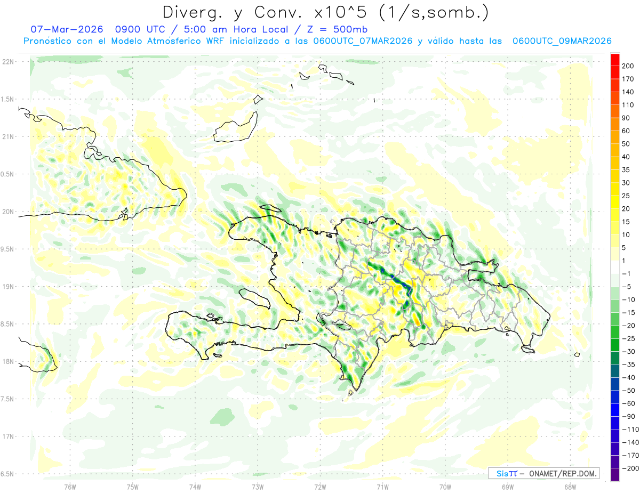Click the "72W" longitude label
The width and height of the screenshot is (640, 494).
point(320,487)
